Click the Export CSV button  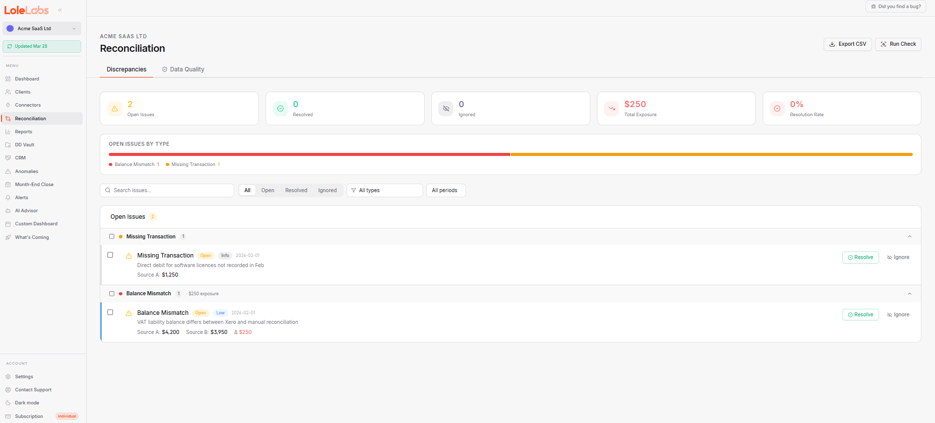[847, 44]
